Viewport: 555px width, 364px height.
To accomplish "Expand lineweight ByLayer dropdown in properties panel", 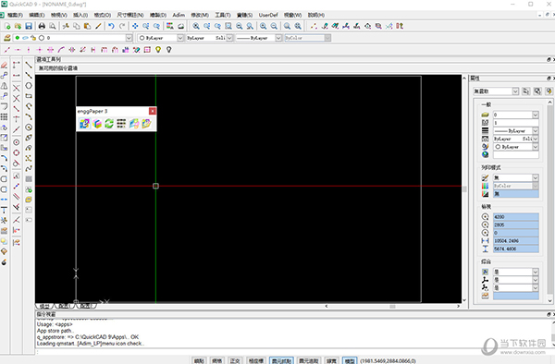I will coord(536,131).
